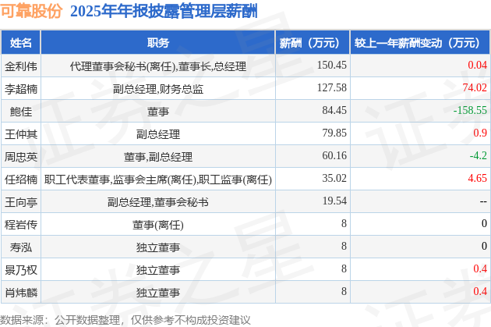Viewport: 491px width, 327px height.
Task: Click the name 程岩传
Action: point(21,225)
